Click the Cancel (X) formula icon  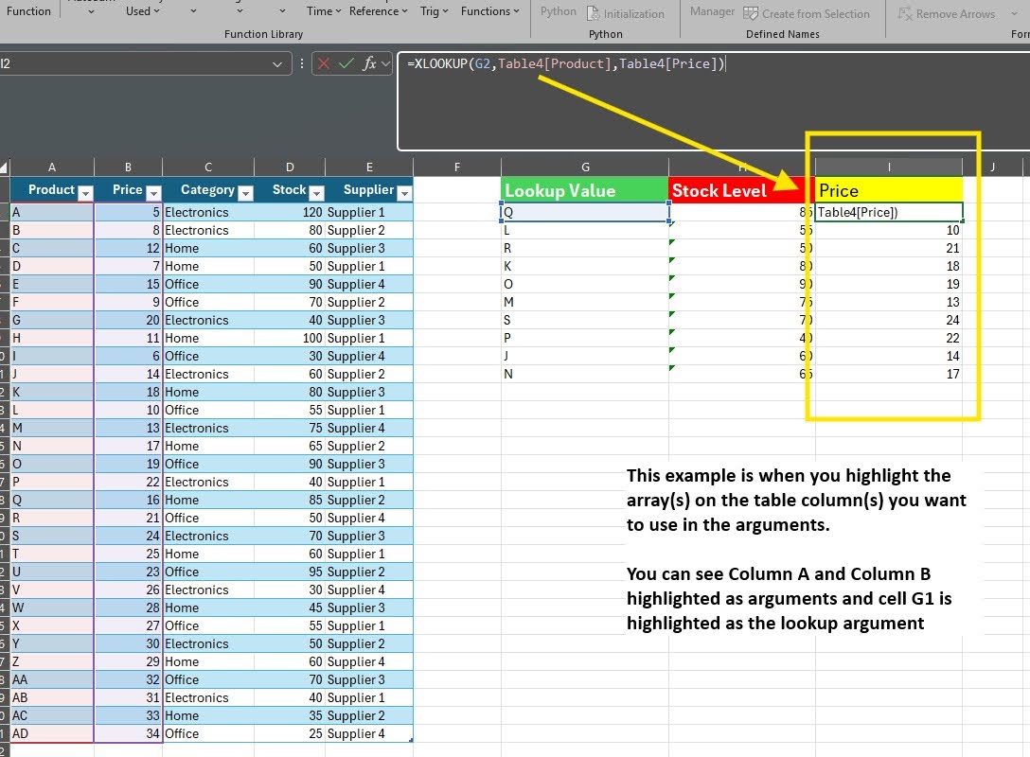click(x=325, y=63)
